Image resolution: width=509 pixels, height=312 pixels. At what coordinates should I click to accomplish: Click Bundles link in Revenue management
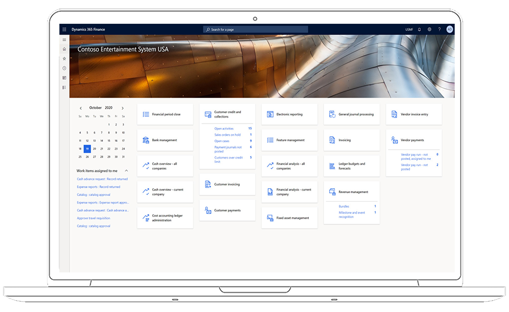(344, 207)
